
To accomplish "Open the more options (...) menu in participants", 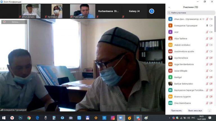I will 209,111.
